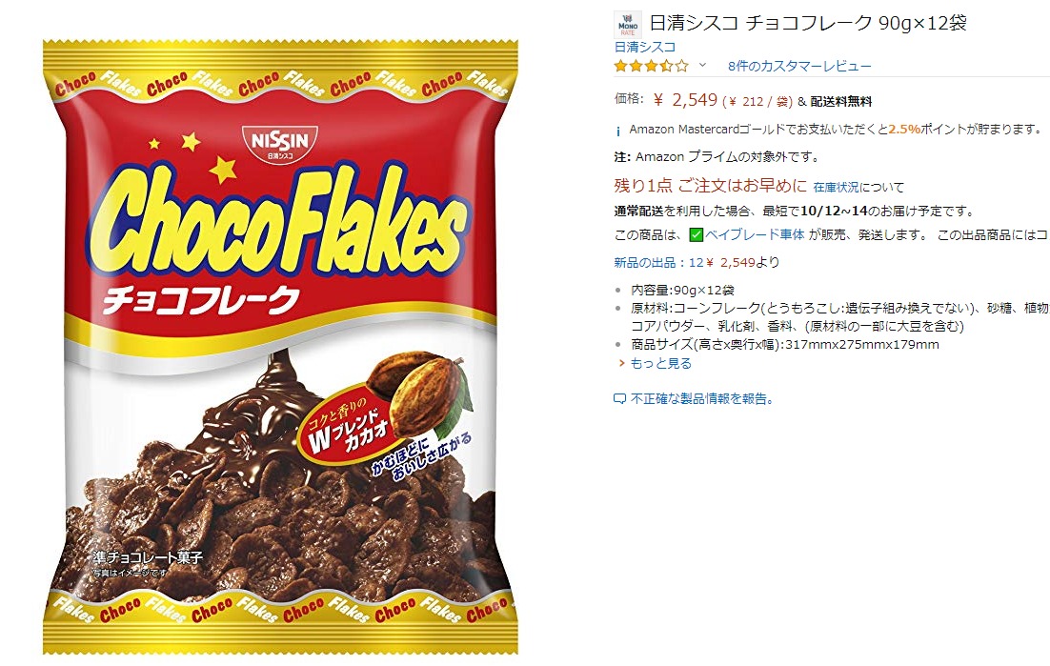
Task: Open the rating dropdown arrow beside stars
Action: tap(702, 66)
